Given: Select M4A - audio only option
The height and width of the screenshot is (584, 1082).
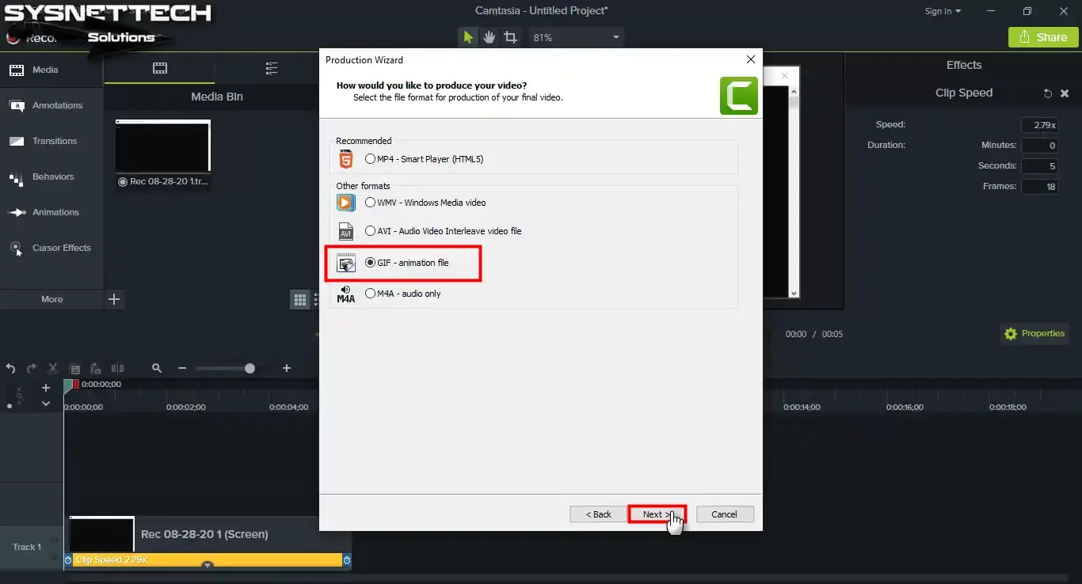Looking at the screenshot, I should click(402, 294).
